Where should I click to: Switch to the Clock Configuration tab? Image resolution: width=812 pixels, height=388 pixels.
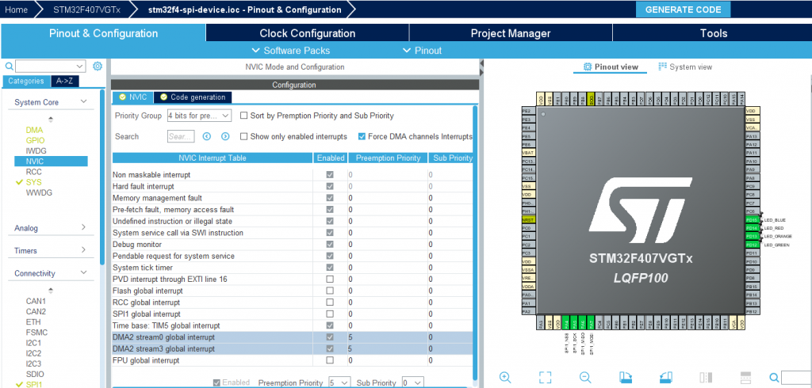point(307,33)
